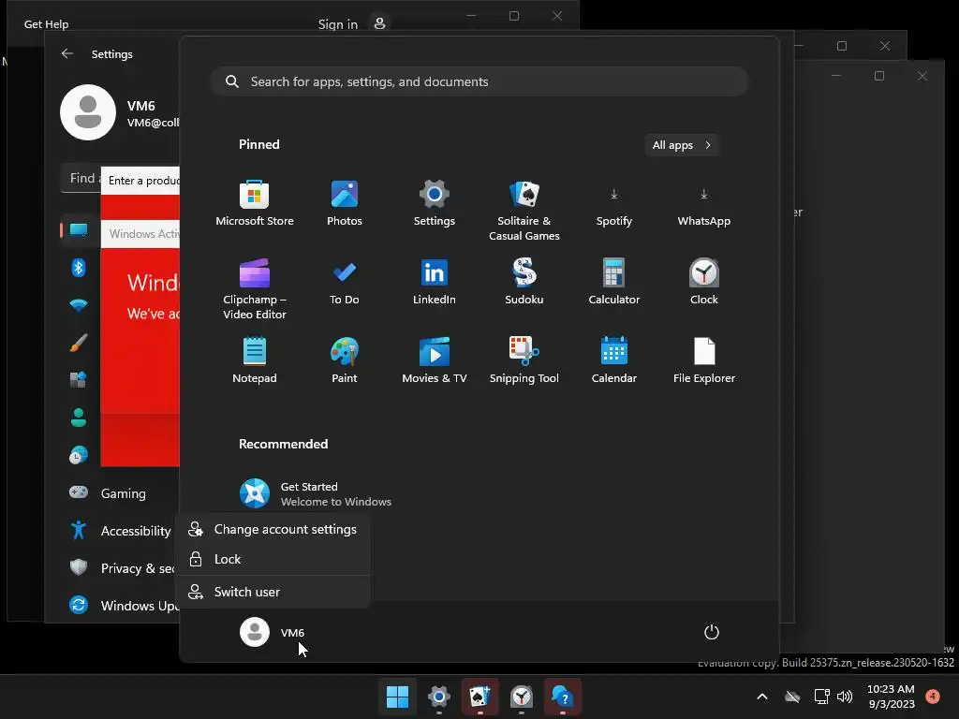
Task: Click the VM6 profile picture in Settings
Action: (88, 112)
